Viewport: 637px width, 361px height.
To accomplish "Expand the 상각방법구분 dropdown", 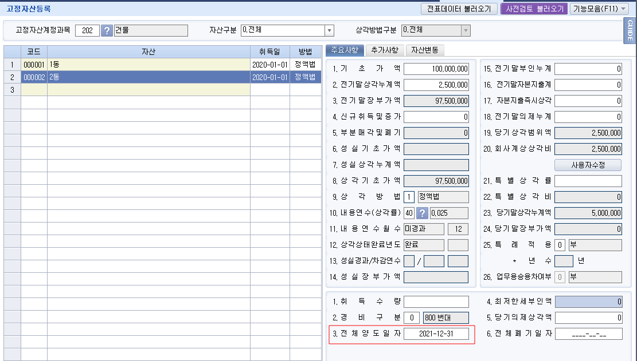I will pyautogui.click(x=466, y=30).
